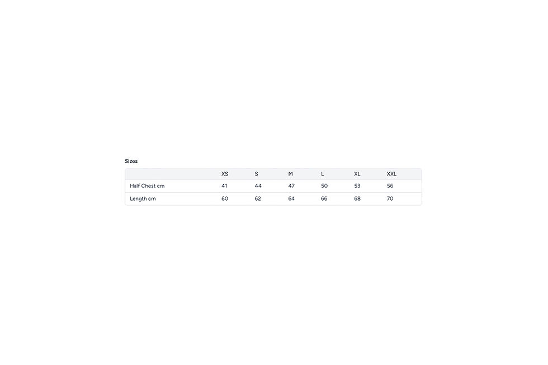Click the XXL length value 70
Image resolution: width=548 pixels, height=365 pixels.
(390, 199)
